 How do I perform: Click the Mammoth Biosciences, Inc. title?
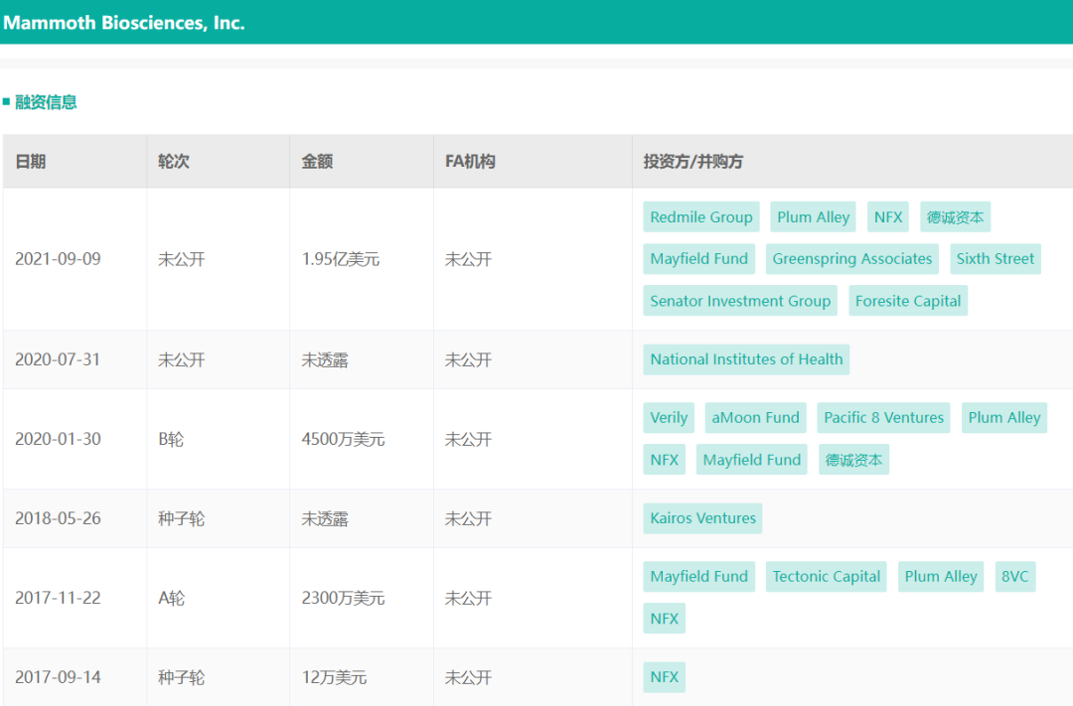click(124, 23)
